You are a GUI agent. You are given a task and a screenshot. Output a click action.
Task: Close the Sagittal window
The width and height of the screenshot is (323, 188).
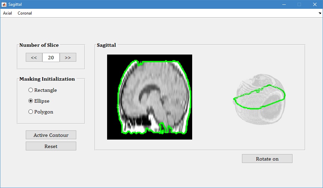coord(315,4)
